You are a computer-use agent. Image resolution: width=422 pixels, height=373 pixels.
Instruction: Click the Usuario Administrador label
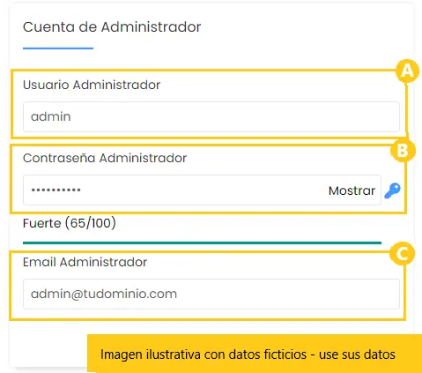click(x=92, y=85)
